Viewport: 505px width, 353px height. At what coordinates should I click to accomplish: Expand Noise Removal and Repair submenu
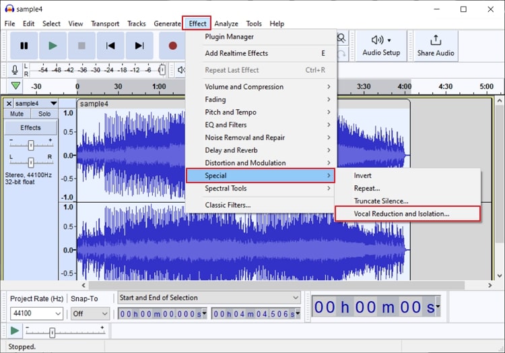pos(261,137)
